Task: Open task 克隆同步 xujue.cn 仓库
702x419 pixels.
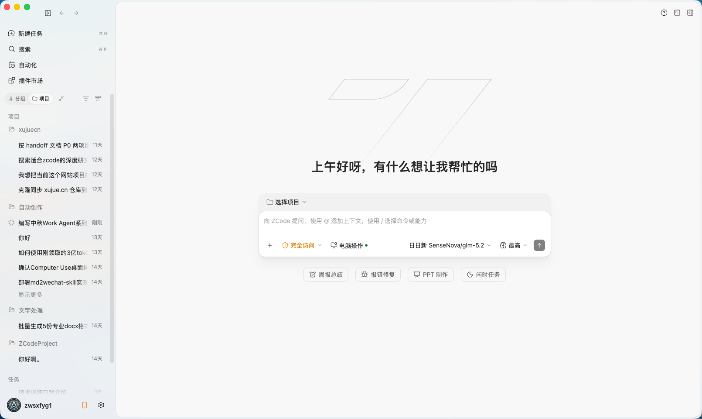Action: pyautogui.click(x=57, y=190)
